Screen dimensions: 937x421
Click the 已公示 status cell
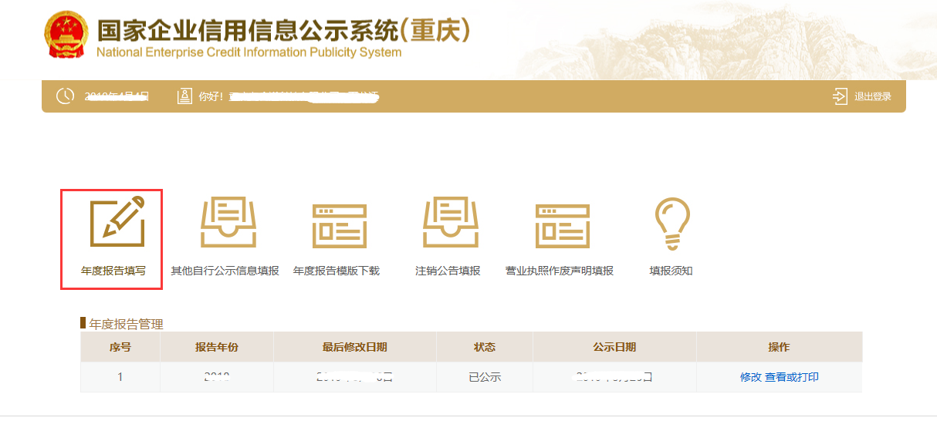click(485, 377)
